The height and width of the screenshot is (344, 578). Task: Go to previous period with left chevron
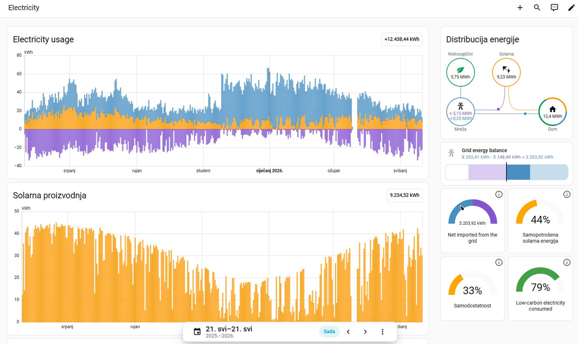[348, 332]
